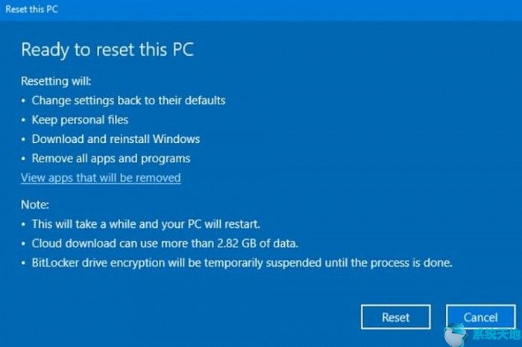Select the Keep personal files line
522x347 pixels.
(x=80, y=120)
